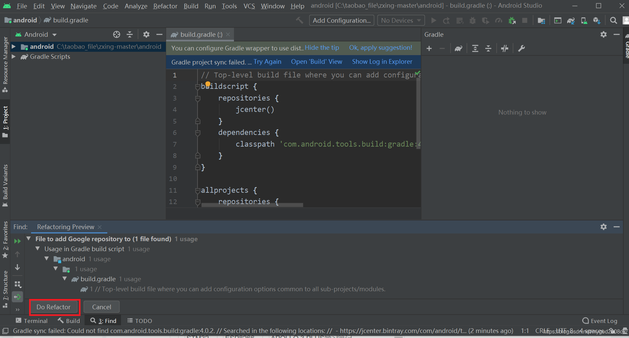Viewport: 629px width, 338px height.
Task: Hide the Find panel with minus icon
Action: 617,227
